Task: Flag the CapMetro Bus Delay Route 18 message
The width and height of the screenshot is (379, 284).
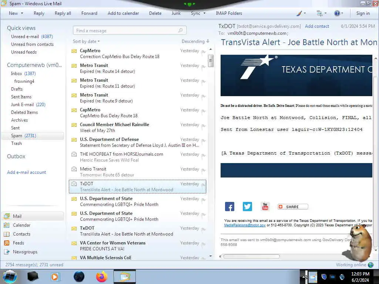Action: click(204, 111)
